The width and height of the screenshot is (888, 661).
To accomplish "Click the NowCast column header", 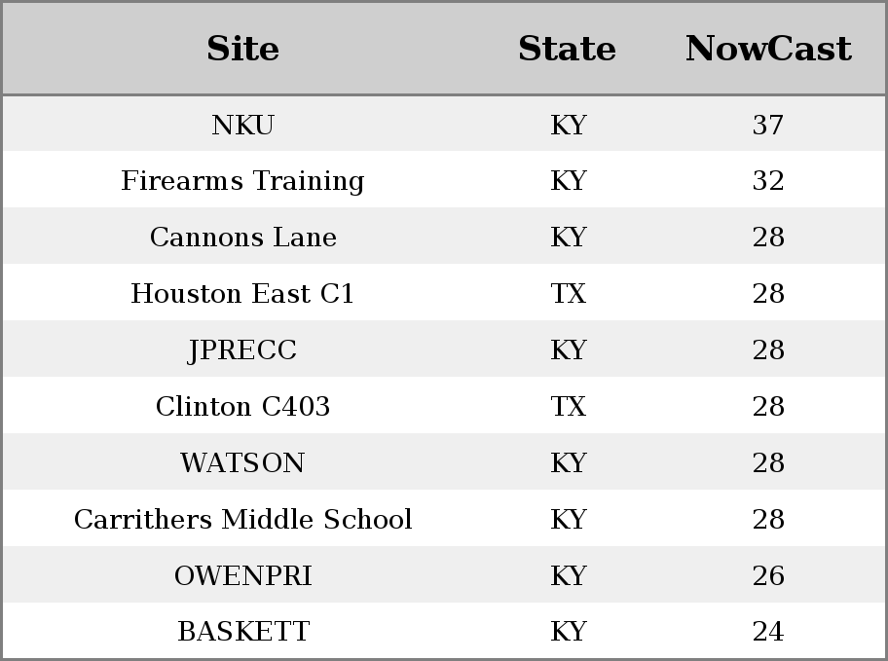I will click(768, 49).
